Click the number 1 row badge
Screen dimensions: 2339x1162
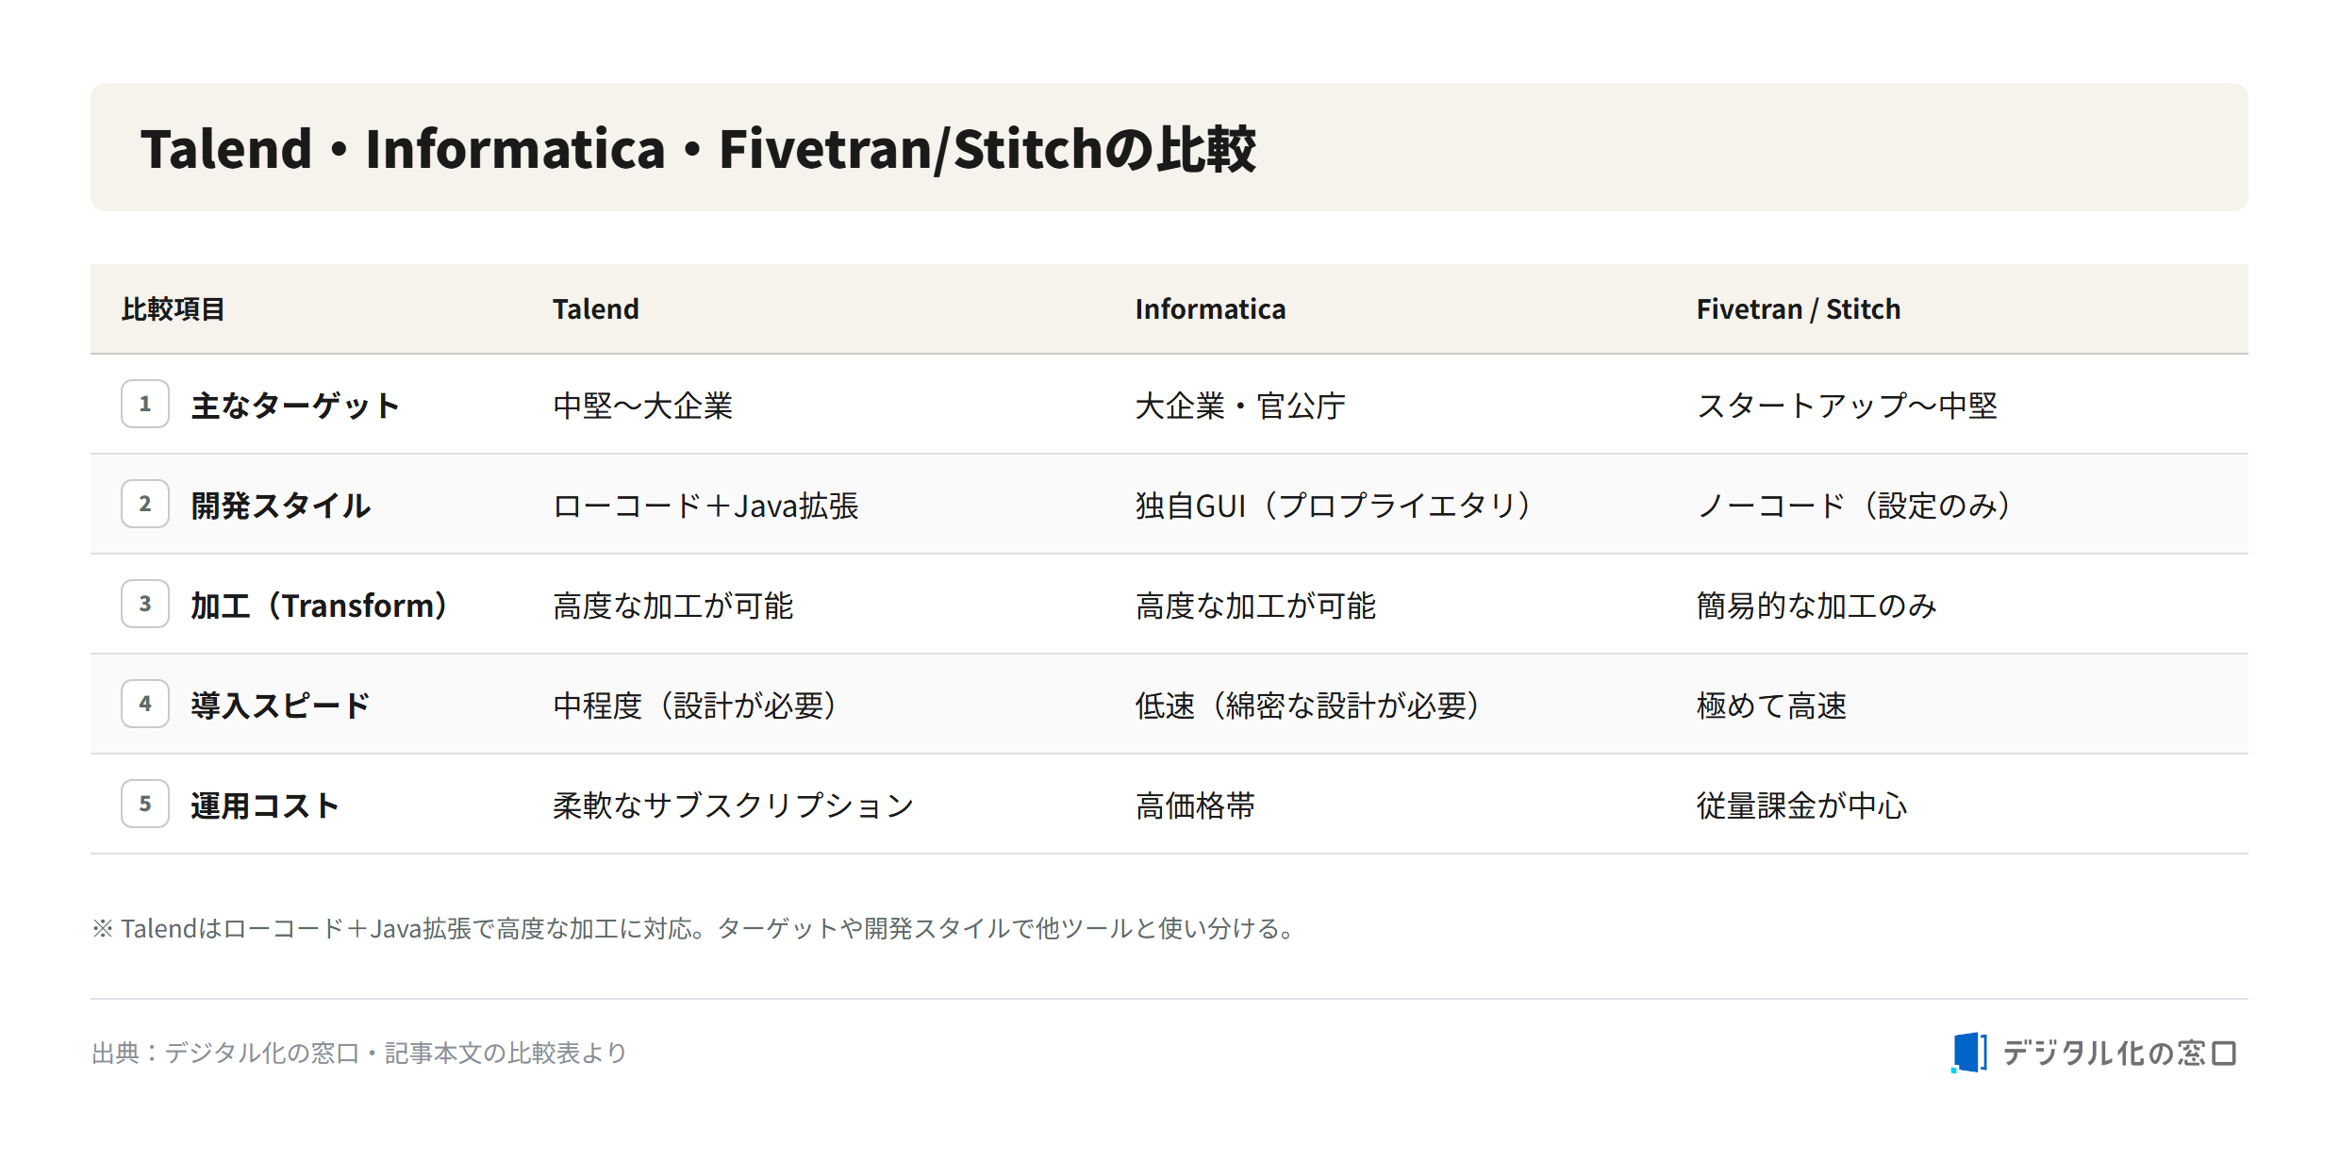click(x=145, y=404)
